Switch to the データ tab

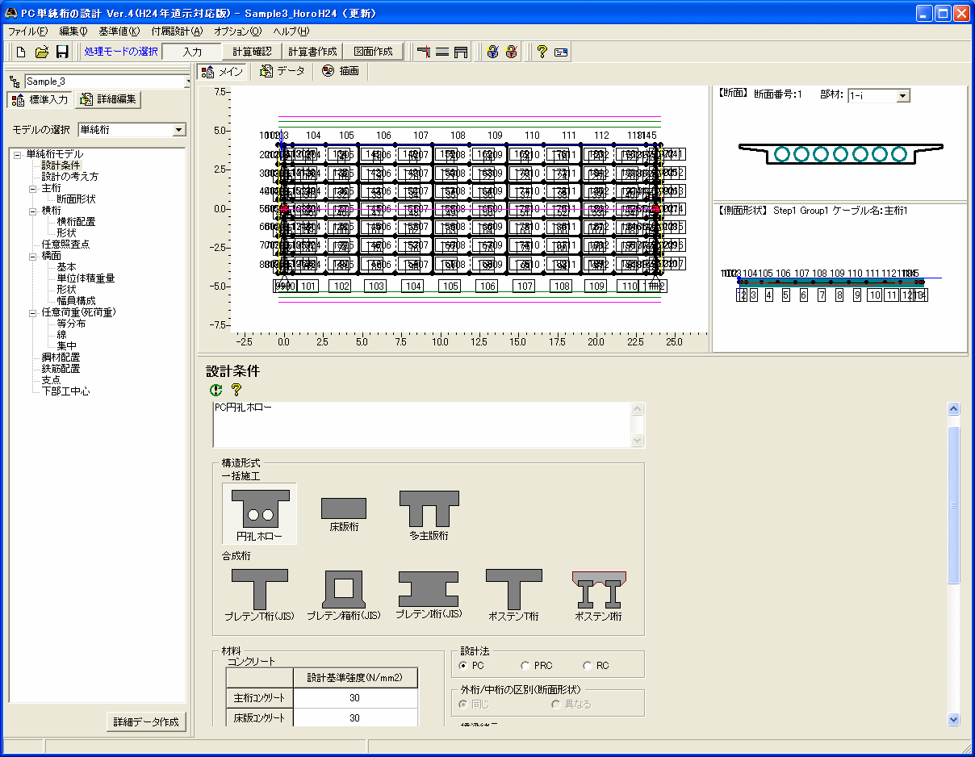tap(282, 72)
